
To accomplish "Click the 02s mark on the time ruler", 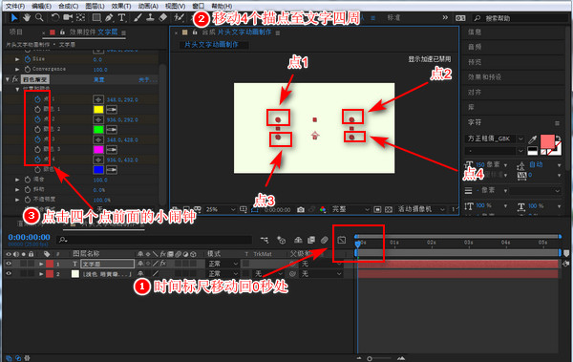I will tap(432, 243).
